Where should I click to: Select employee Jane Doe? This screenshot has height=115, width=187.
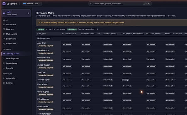41,72
